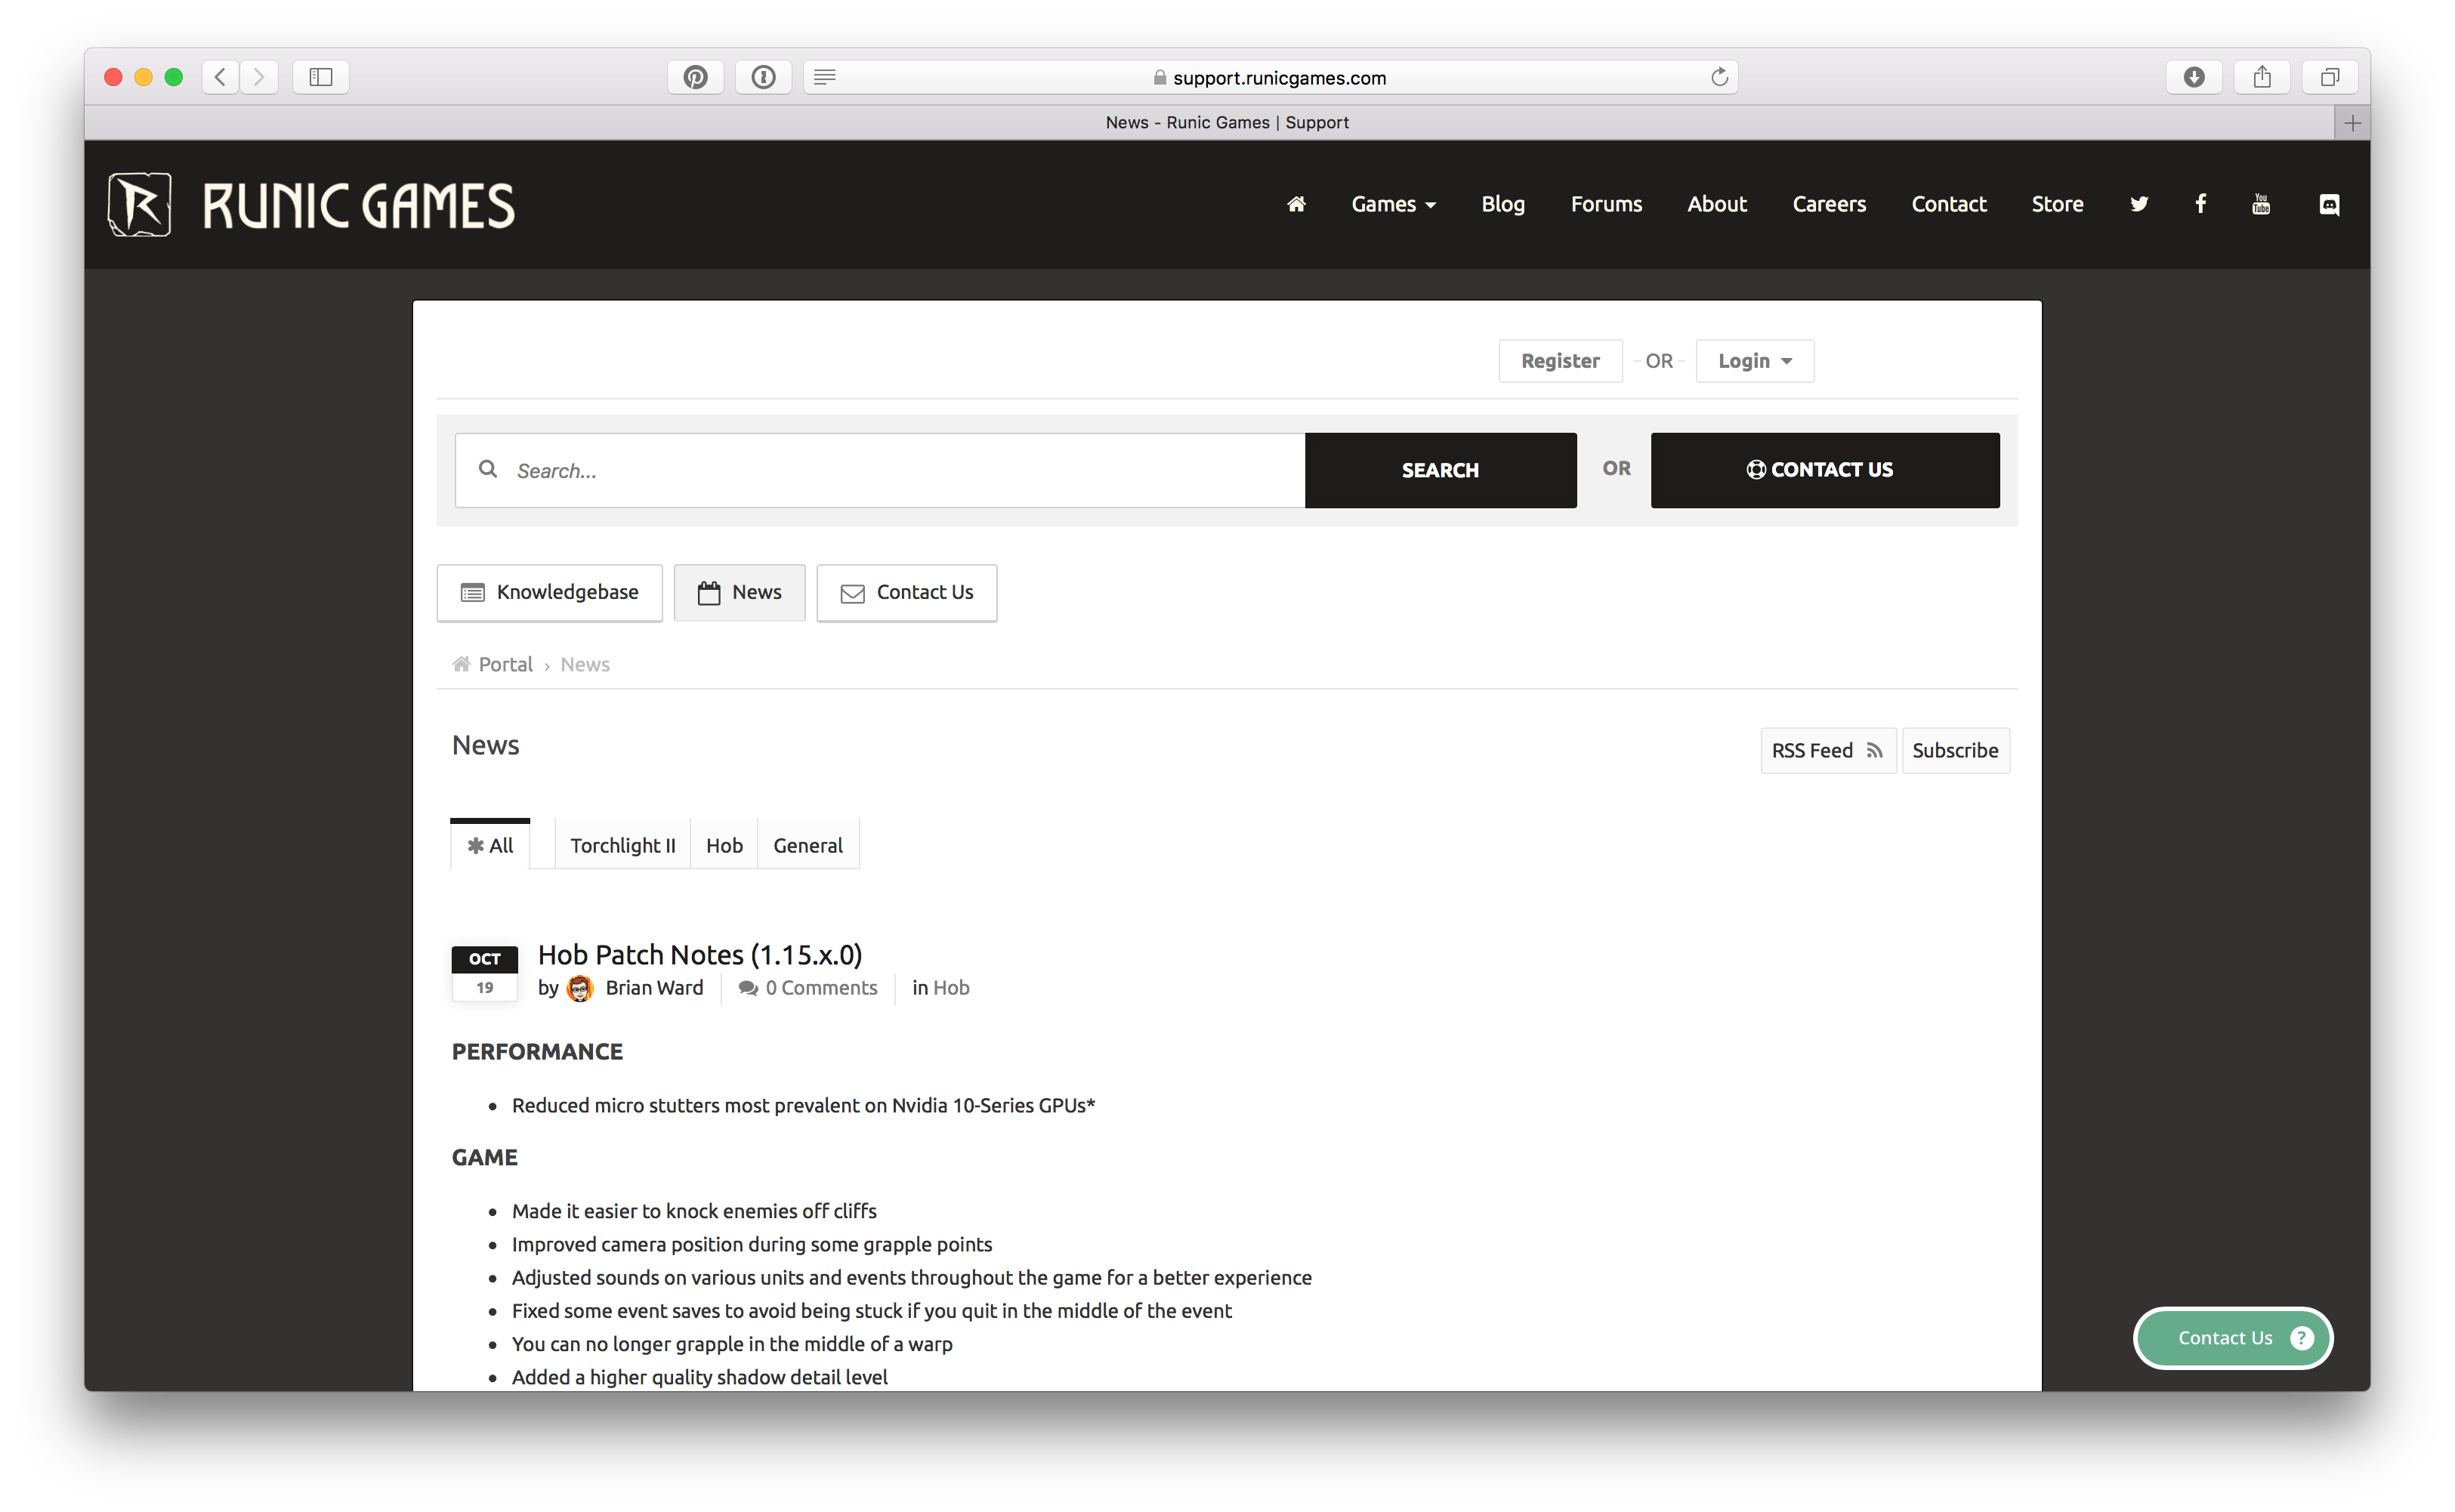Open the 1Password extension icon

pyautogui.click(x=763, y=77)
